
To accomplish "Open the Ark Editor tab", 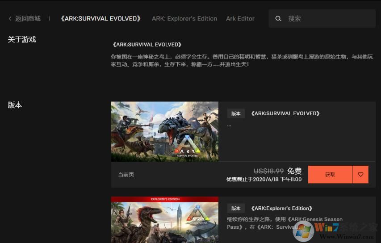I will (x=240, y=19).
